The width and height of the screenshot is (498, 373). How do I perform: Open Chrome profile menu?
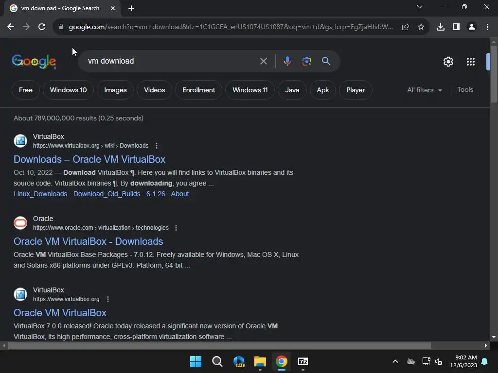click(472, 27)
